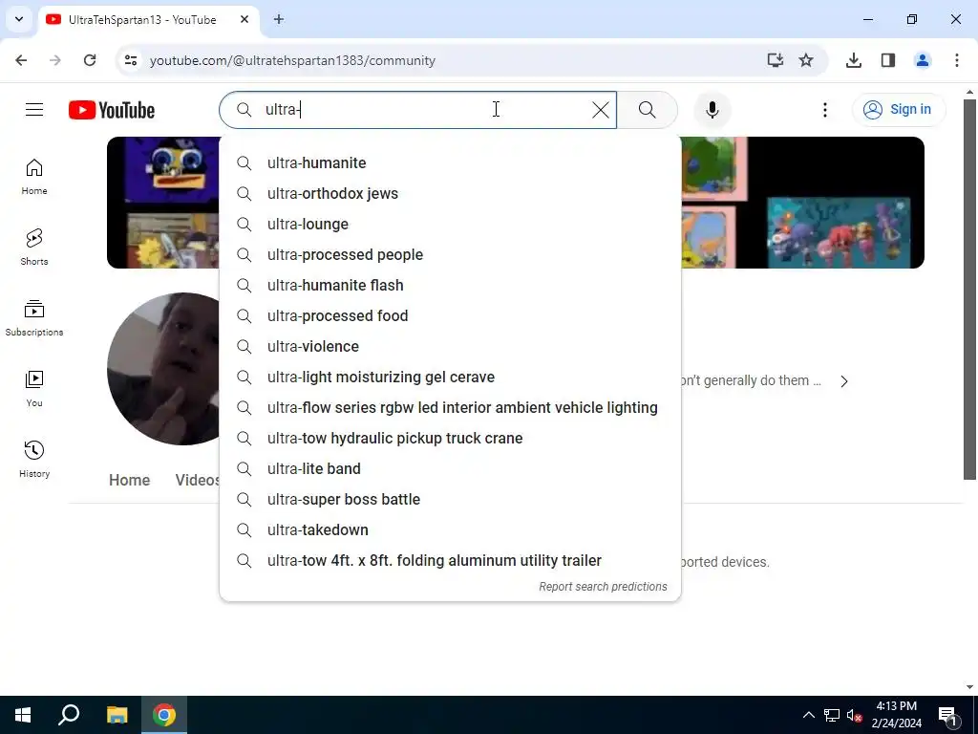Choose suggestion ultra-orthodox jews
The width and height of the screenshot is (978, 734).
451,193
